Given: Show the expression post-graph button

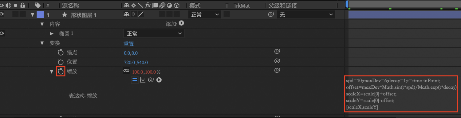Looking at the screenshot, I should (x=143, y=80).
